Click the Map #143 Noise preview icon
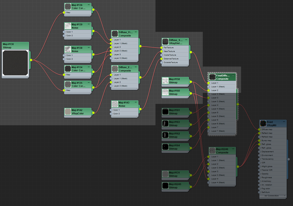Screen dimensions: 293x206 point(115,104)
